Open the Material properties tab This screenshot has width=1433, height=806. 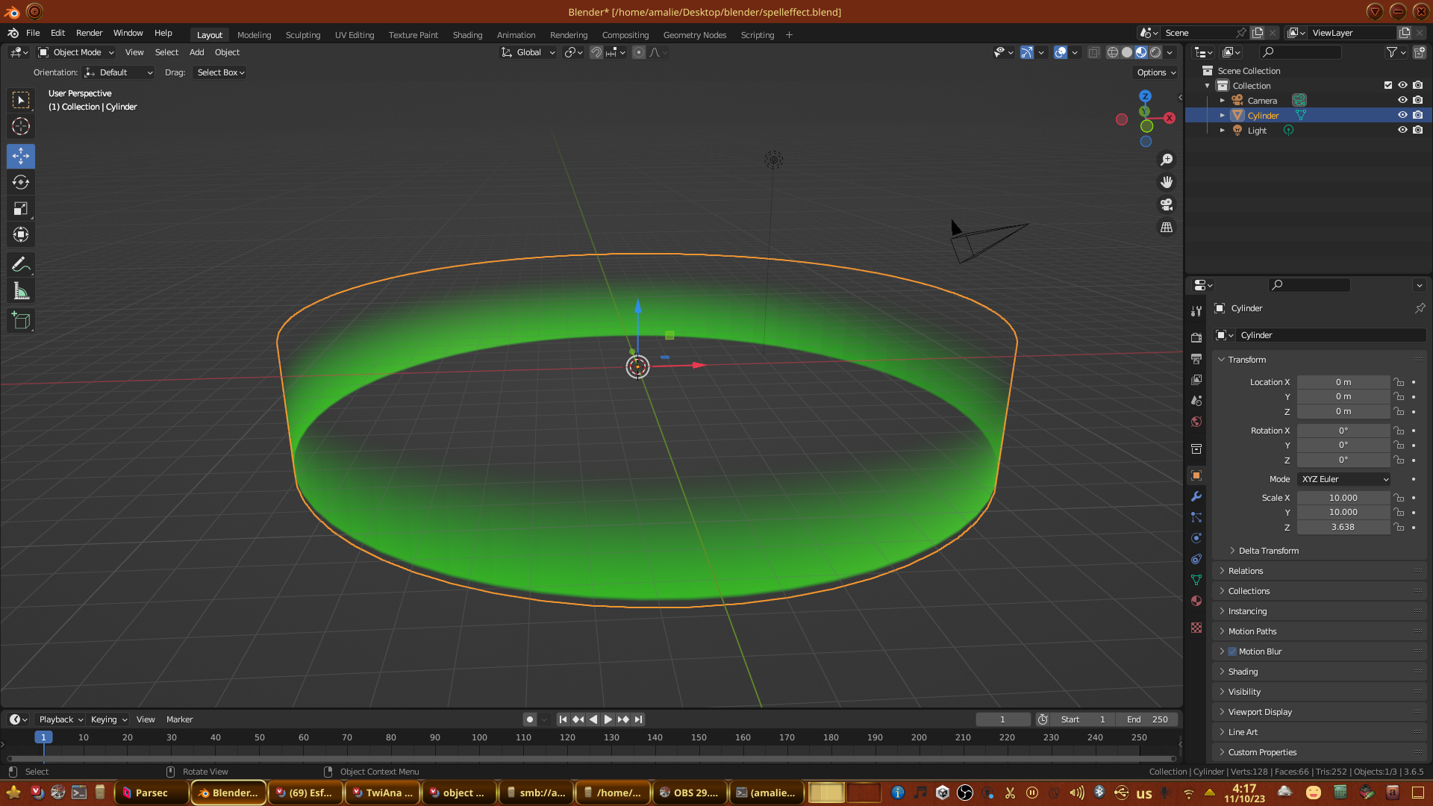coord(1196,601)
